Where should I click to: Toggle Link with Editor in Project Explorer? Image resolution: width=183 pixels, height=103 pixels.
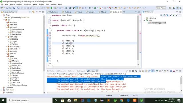tap(33, 12)
